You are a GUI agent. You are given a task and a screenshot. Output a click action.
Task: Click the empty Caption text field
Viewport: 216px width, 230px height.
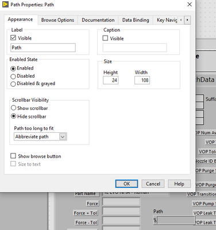click(135, 48)
